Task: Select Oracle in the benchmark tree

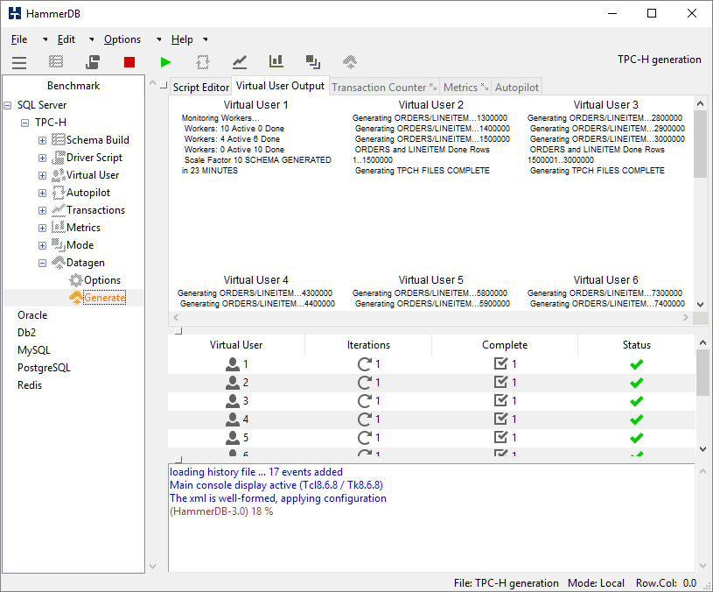Action: (x=32, y=315)
